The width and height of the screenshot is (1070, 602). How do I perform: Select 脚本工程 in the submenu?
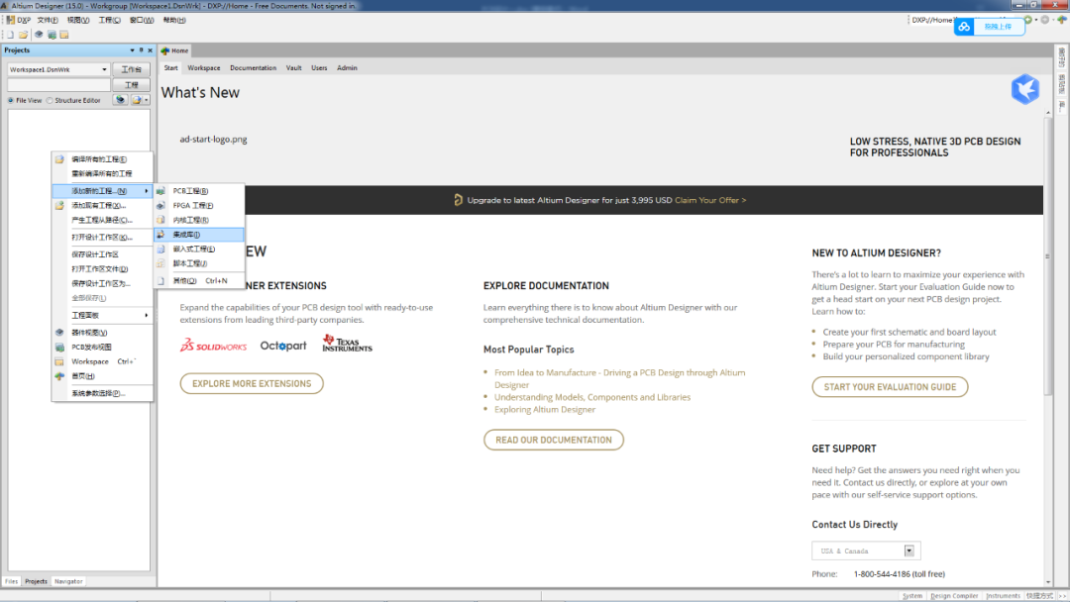tap(199, 263)
